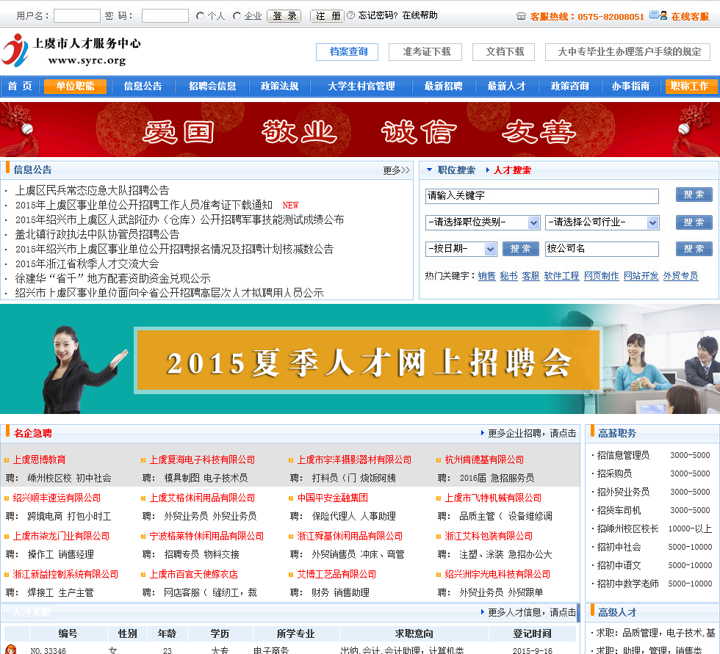
Task: Focus the 密码 input field
Action: point(165,16)
